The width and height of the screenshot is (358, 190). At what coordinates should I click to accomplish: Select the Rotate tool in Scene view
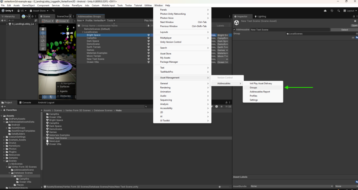pos(43,37)
